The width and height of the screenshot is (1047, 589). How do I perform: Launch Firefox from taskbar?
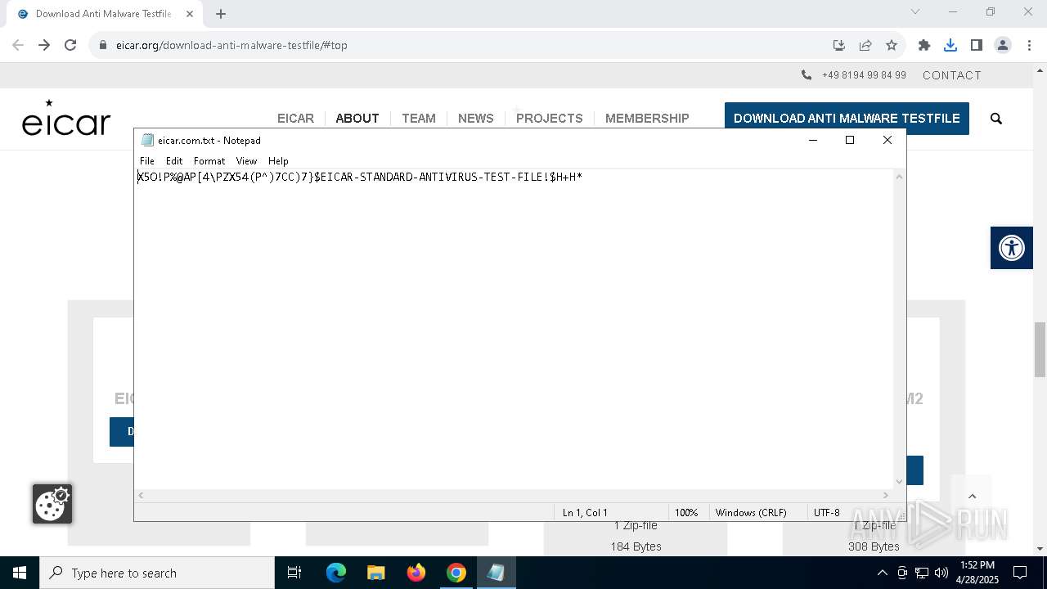(x=416, y=573)
